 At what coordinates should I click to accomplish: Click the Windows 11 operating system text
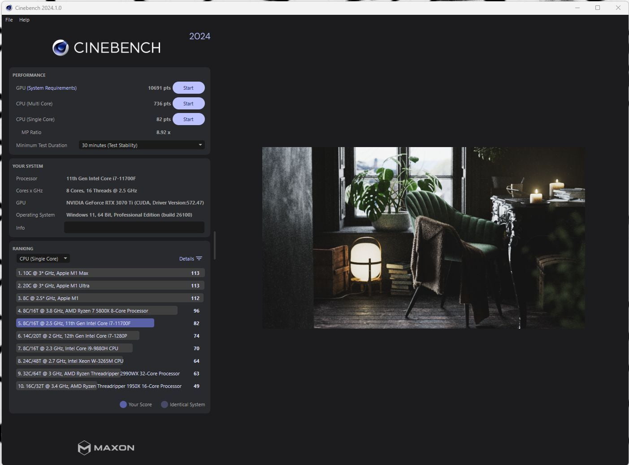click(x=129, y=215)
